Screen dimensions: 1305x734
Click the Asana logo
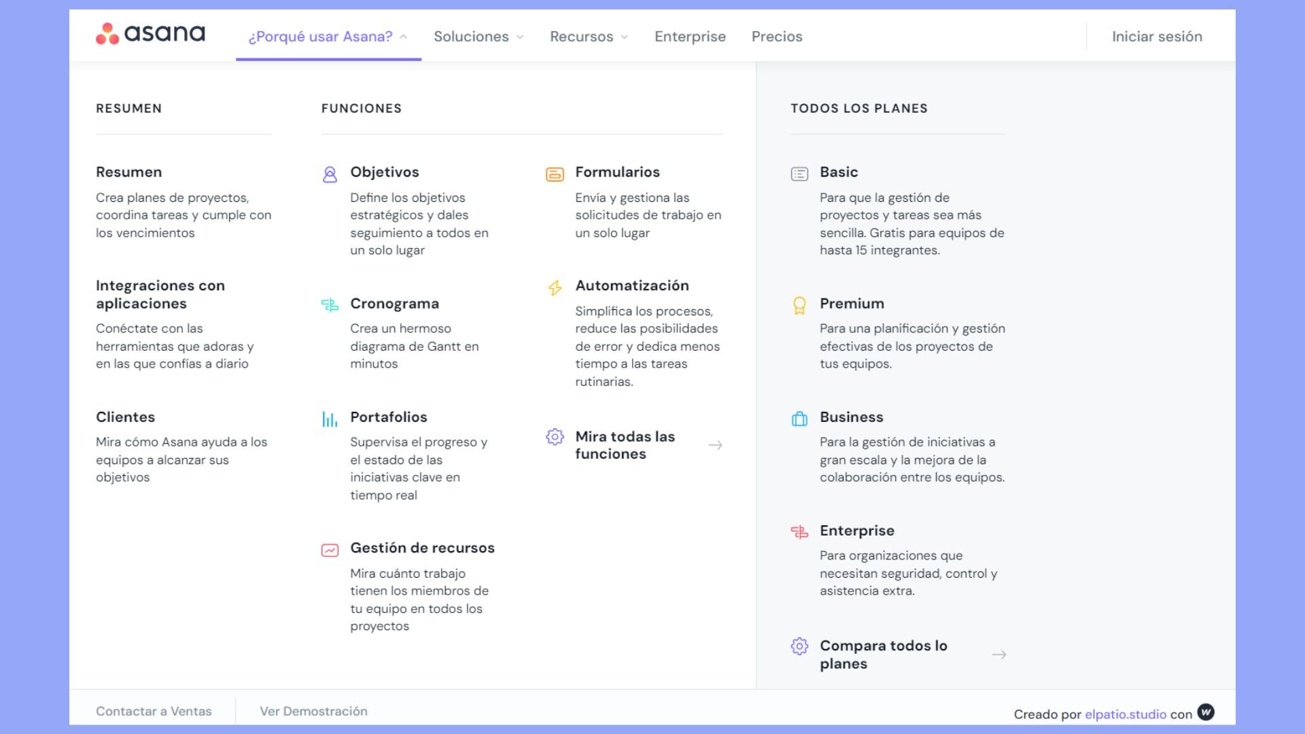(x=150, y=33)
